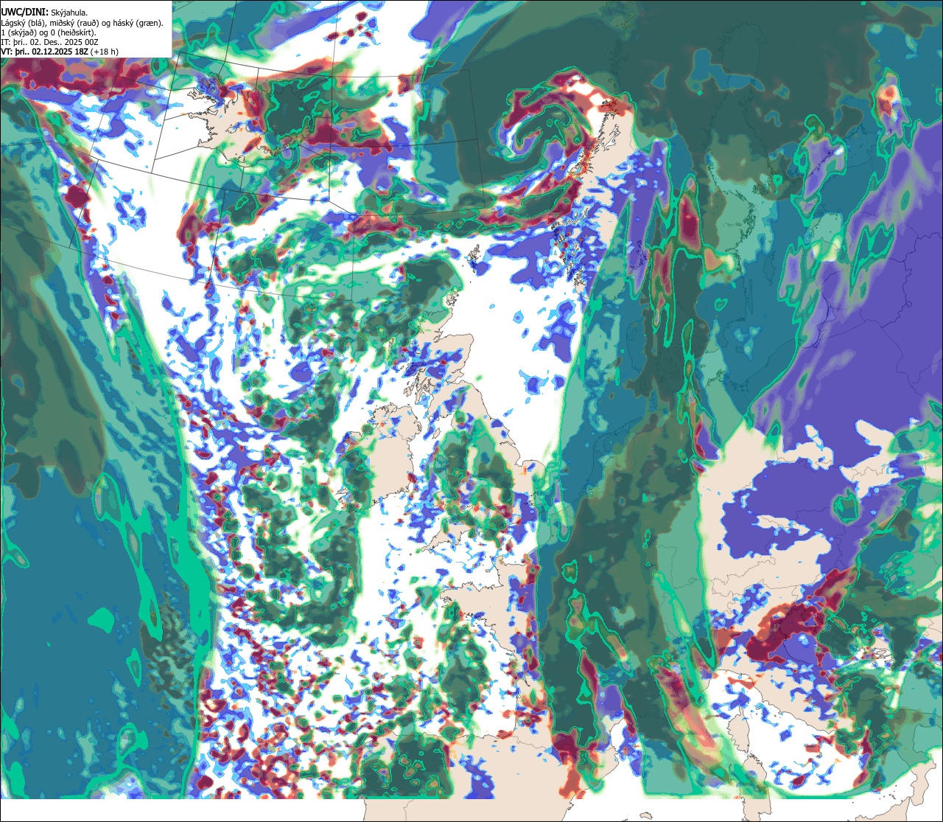This screenshot has width=943, height=822.
Task: Click the "IT: þri.. 02. Des.. 2025 00Z" line
Action: [51, 42]
